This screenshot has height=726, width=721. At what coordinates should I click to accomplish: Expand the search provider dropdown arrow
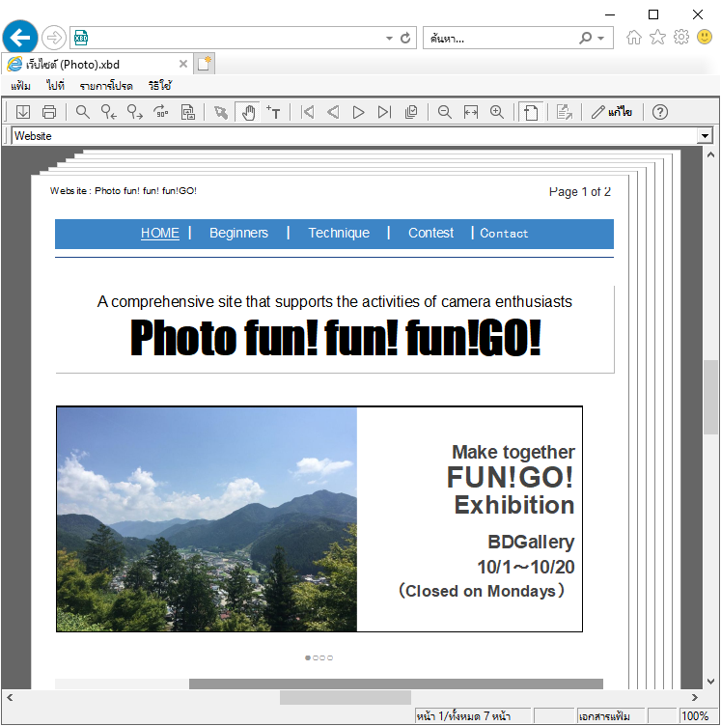click(x=601, y=38)
